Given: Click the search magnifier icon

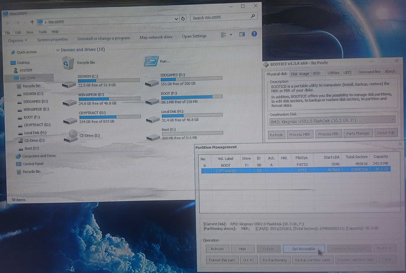Looking at the screenshot, I should coord(253,16).
